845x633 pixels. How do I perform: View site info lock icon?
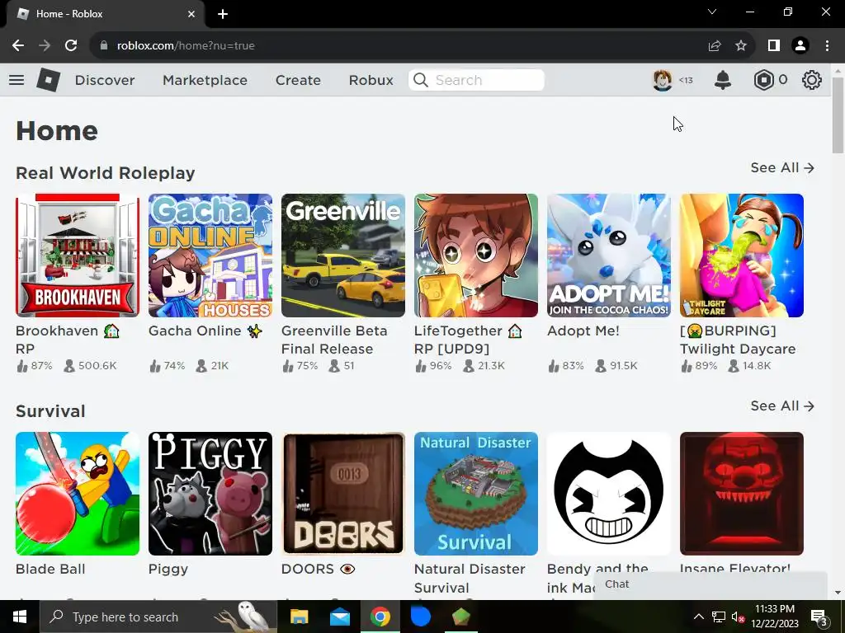104,46
